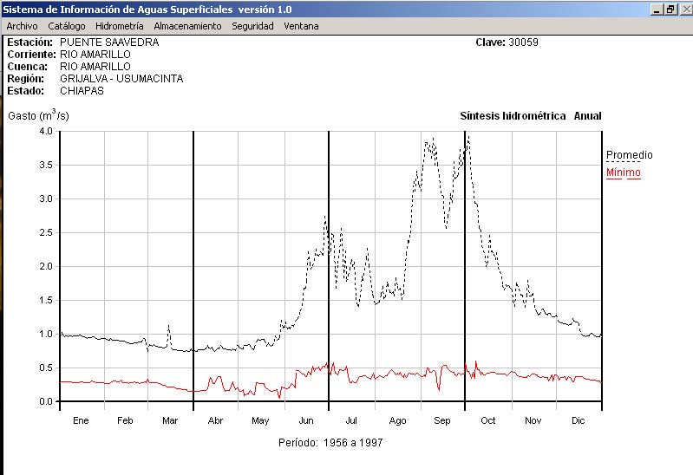Click the Período: 1956 a 1997 caption
Screen dimensions: 693x475
coord(330,443)
